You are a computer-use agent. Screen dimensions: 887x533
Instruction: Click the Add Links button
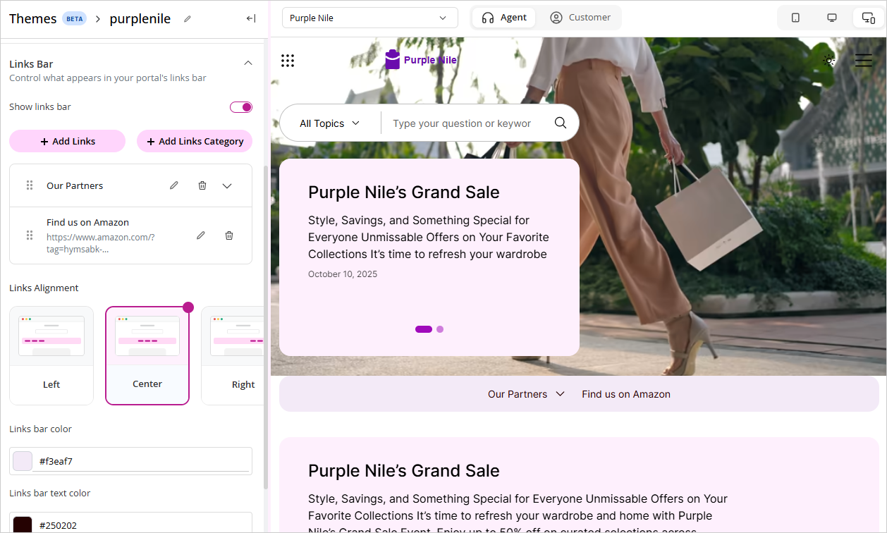[x=67, y=141]
